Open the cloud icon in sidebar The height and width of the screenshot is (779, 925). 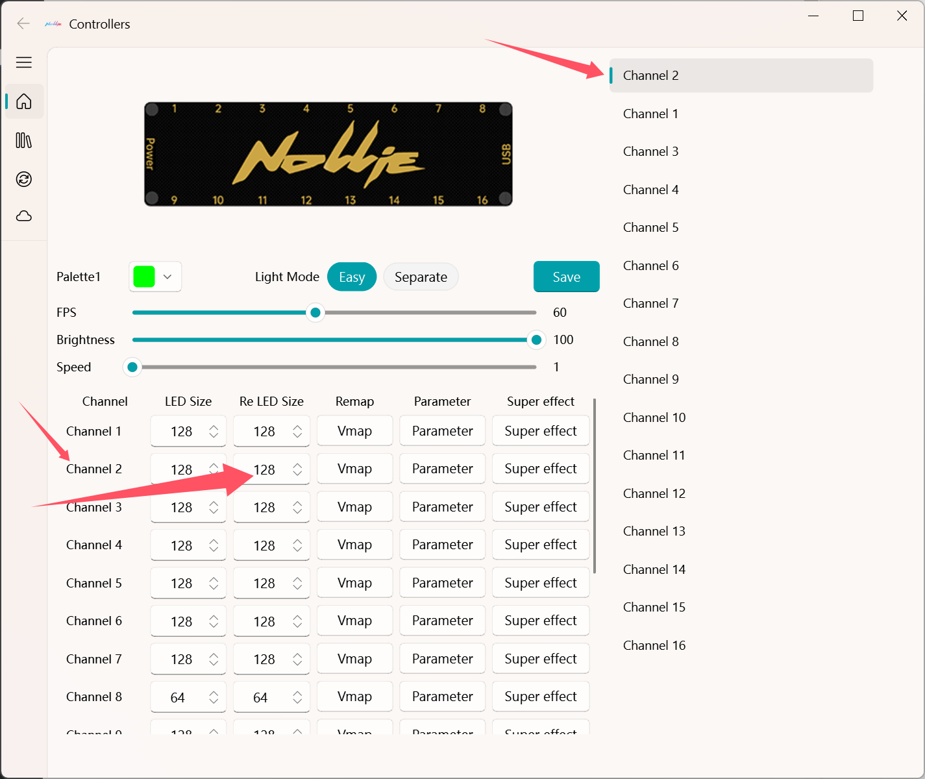coord(24,216)
